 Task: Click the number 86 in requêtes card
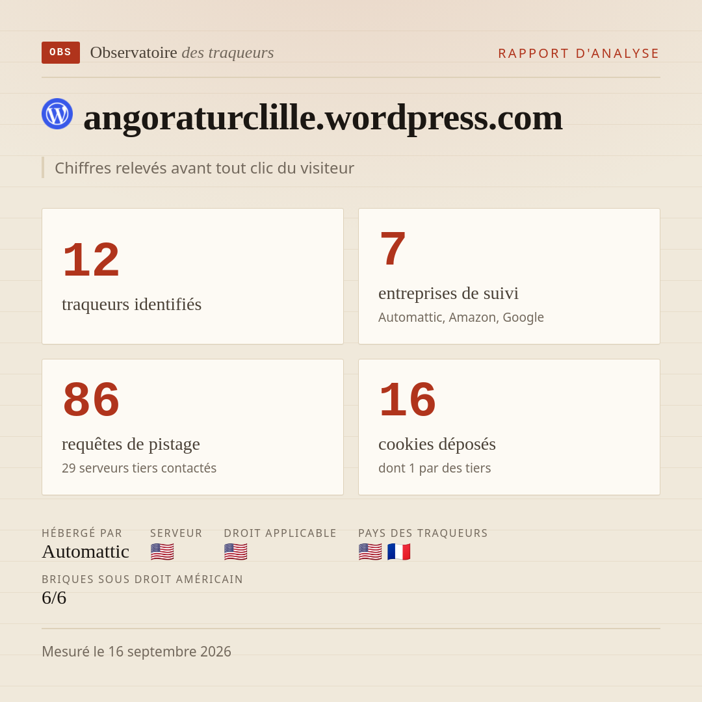click(92, 399)
